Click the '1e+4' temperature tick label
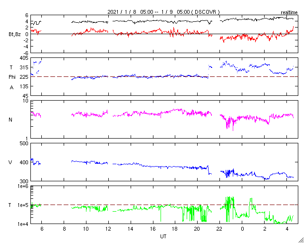304x243 pixels. click(x=23, y=224)
